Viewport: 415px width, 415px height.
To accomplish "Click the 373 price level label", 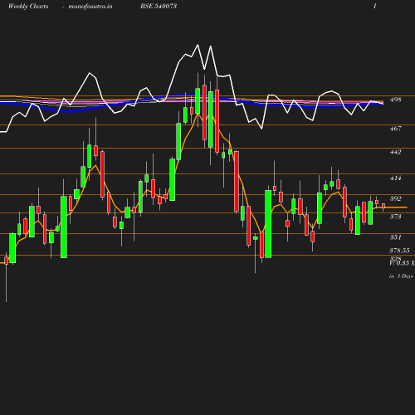I will tap(396, 217).
